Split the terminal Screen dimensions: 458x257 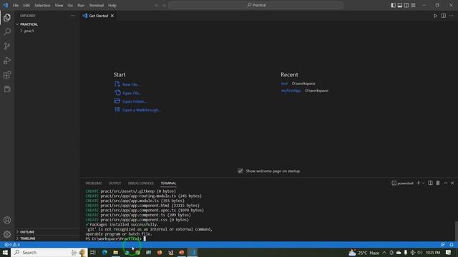(x=430, y=183)
